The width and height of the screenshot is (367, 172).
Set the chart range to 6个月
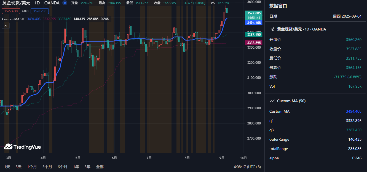point(63,167)
